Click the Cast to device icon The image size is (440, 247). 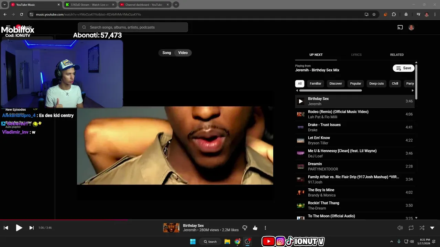pos(400,27)
